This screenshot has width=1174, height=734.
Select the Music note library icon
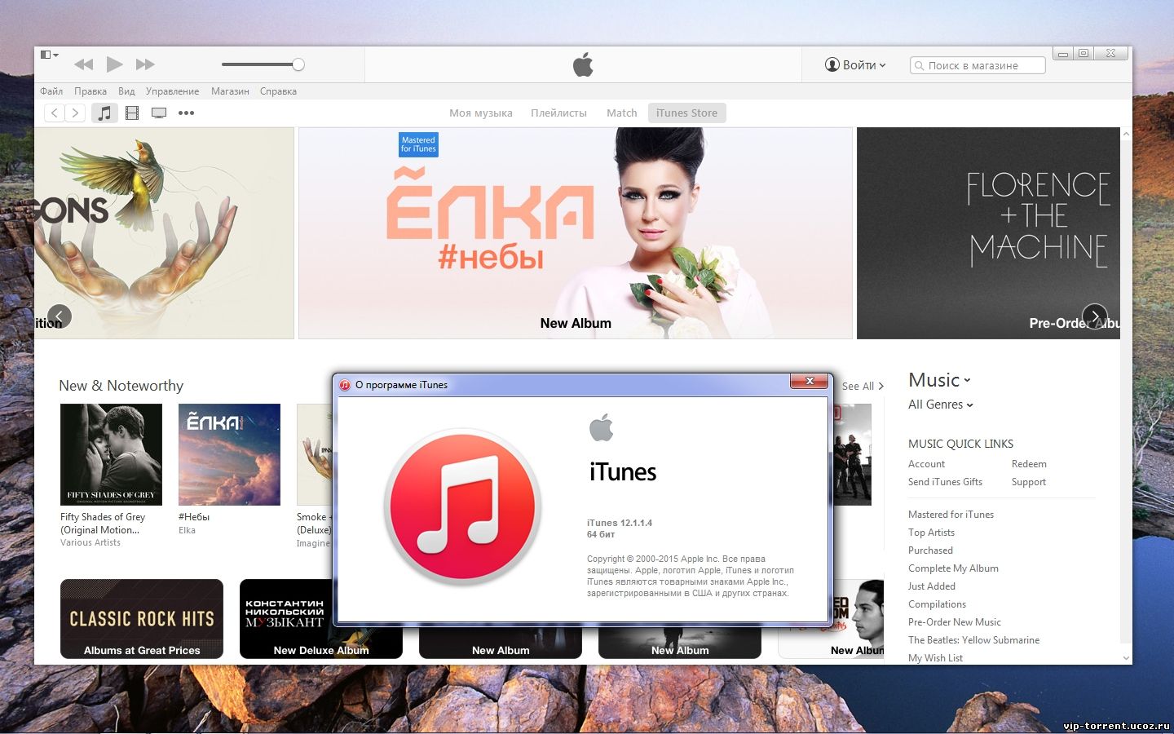click(x=104, y=113)
